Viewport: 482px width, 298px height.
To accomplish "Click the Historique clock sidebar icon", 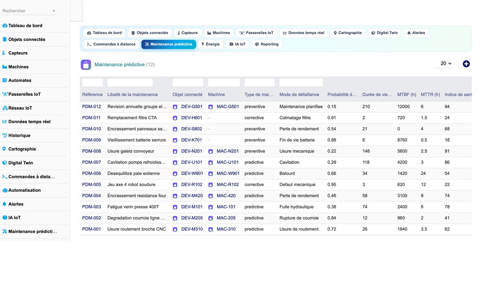I will (x=5, y=135).
